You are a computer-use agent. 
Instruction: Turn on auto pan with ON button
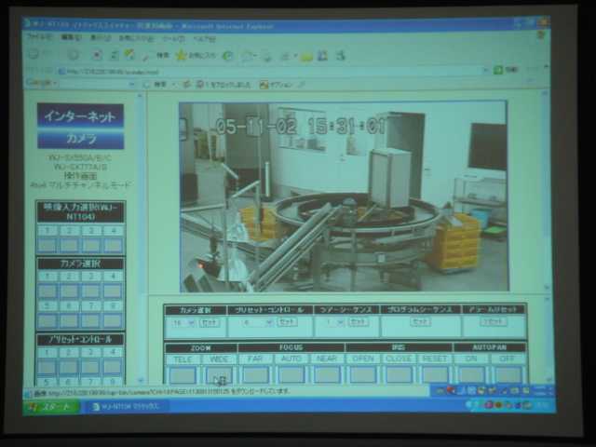point(471,374)
